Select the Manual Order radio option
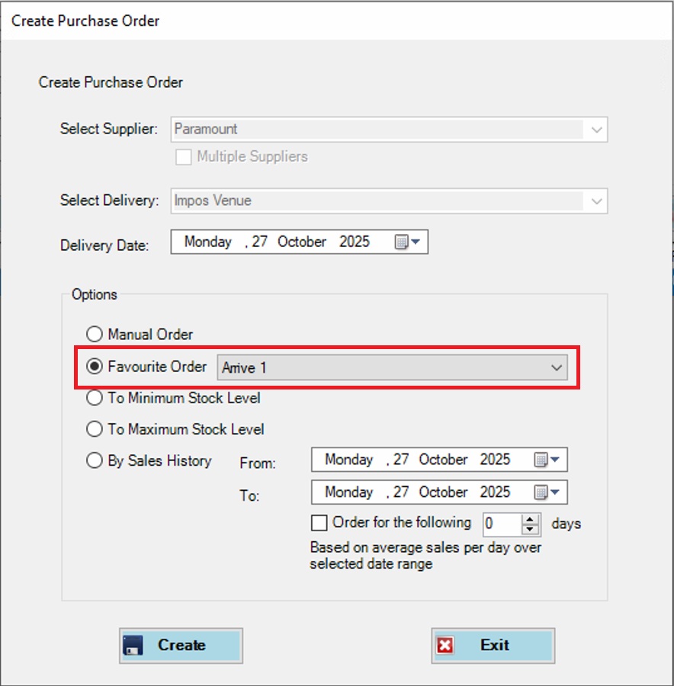The width and height of the screenshot is (674, 686). (95, 334)
